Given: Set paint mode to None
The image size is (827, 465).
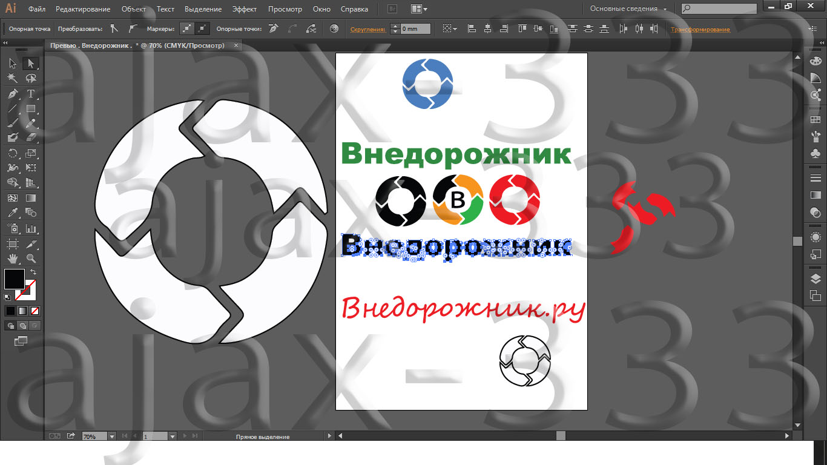Looking at the screenshot, I should pyautogui.click(x=35, y=311).
